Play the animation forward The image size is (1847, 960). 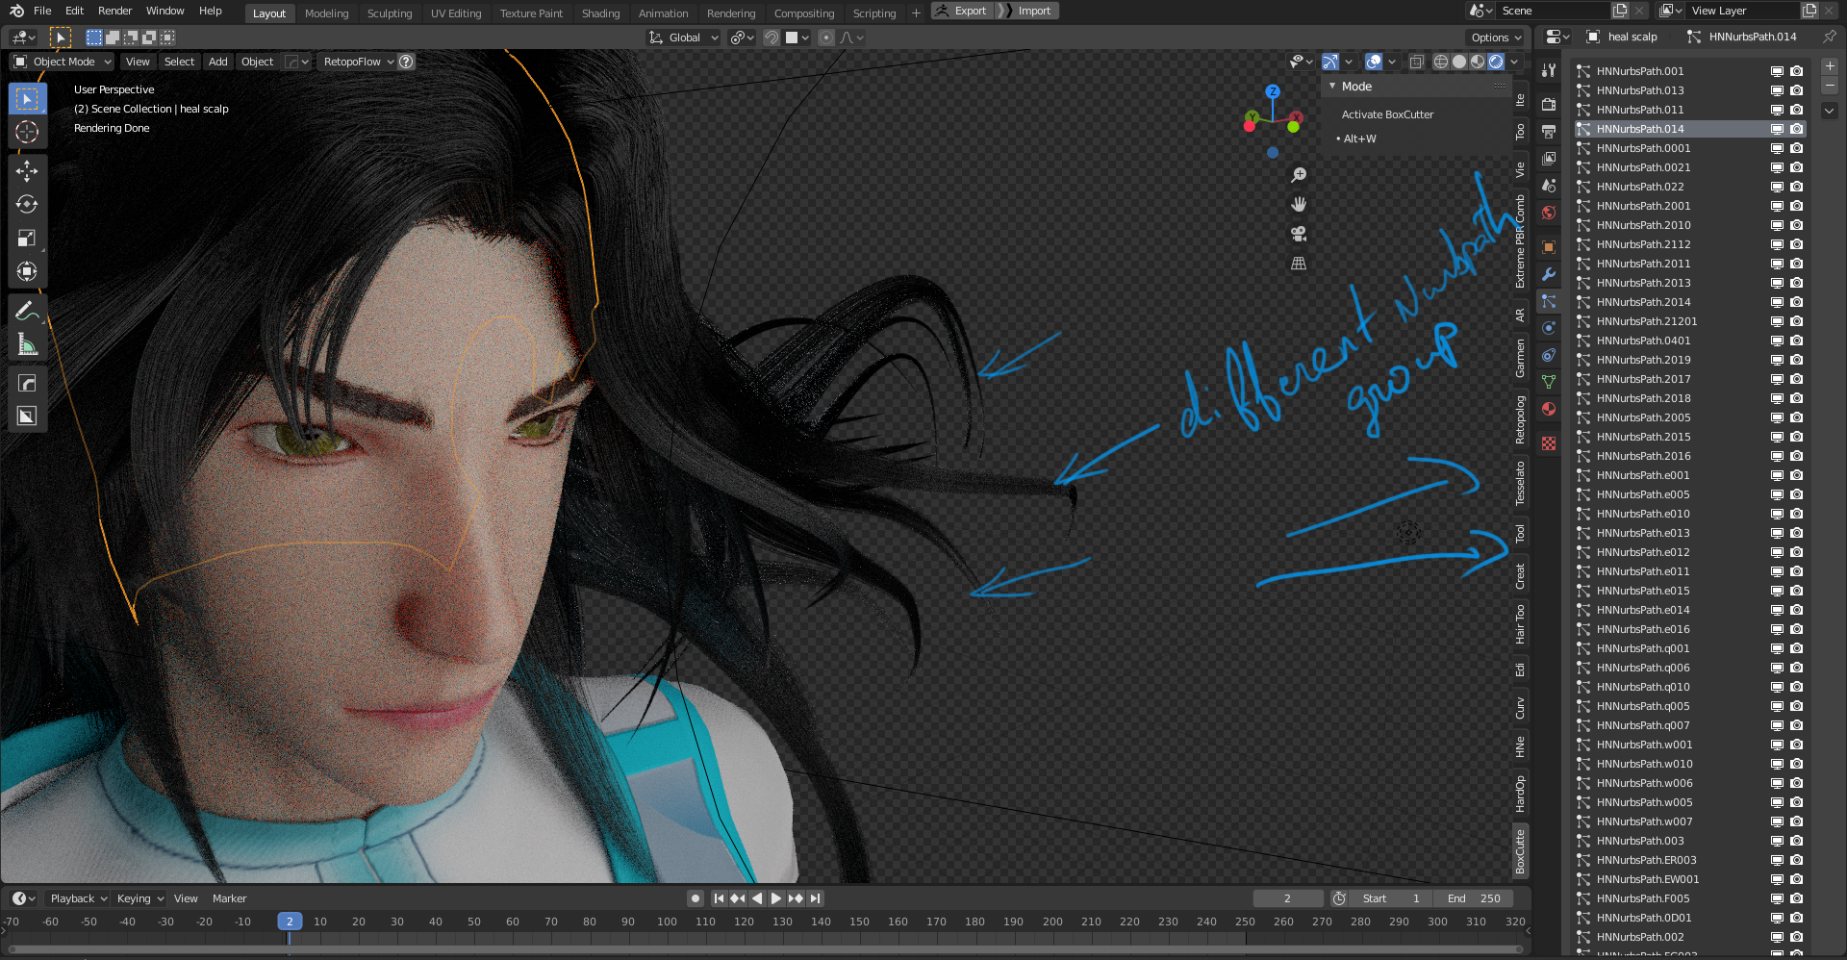tap(776, 898)
